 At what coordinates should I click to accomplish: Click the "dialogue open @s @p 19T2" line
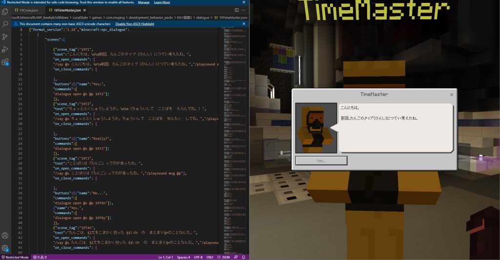[x=82, y=94]
